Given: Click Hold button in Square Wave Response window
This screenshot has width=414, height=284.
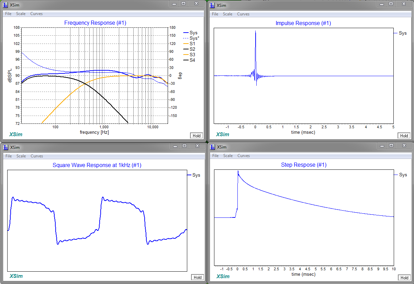Looking at the screenshot, I should coord(197,277).
